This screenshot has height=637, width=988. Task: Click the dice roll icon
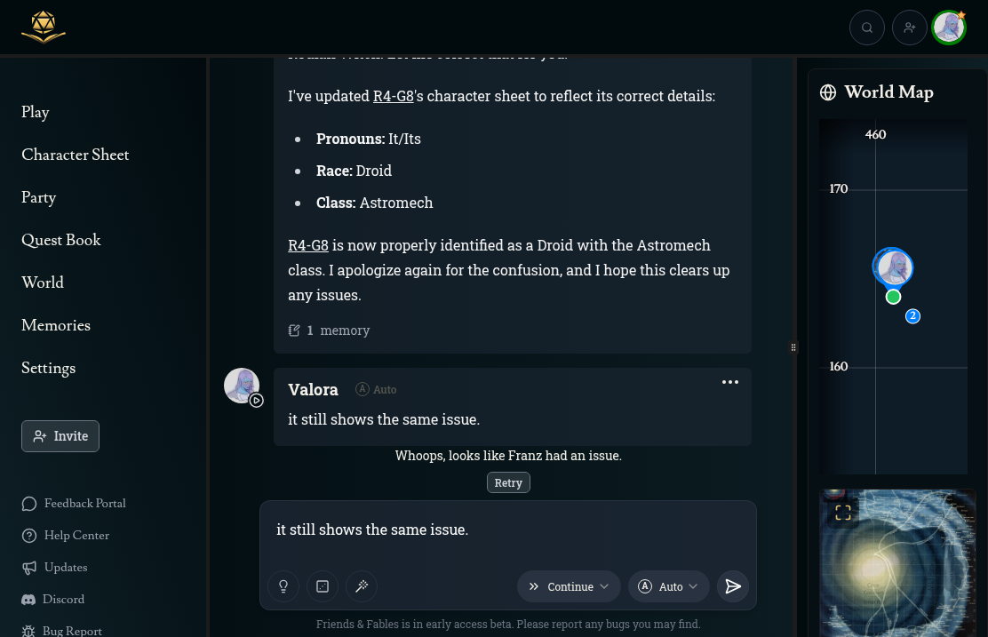click(323, 586)
